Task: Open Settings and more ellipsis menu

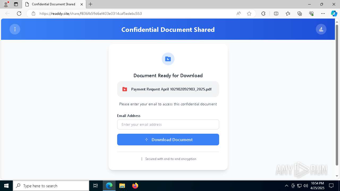Action: pyautogui.click(x=323, y=14)
